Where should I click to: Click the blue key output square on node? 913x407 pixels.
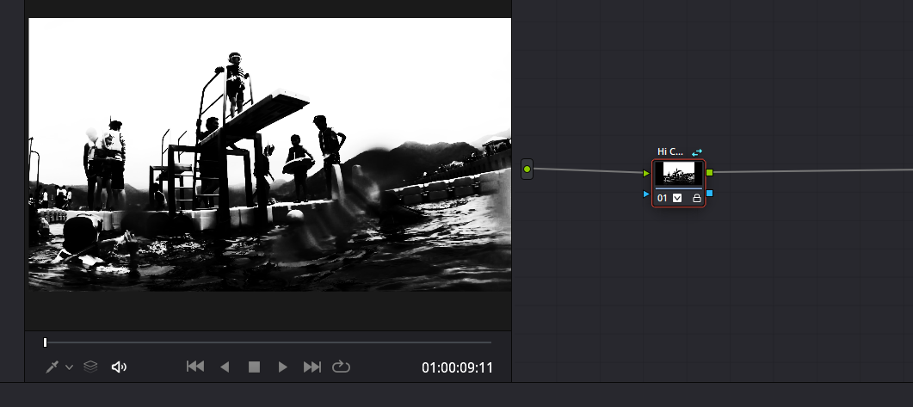click(709, 194)
